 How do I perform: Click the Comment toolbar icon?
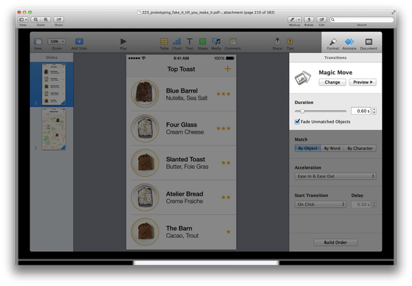click(232, 42)
